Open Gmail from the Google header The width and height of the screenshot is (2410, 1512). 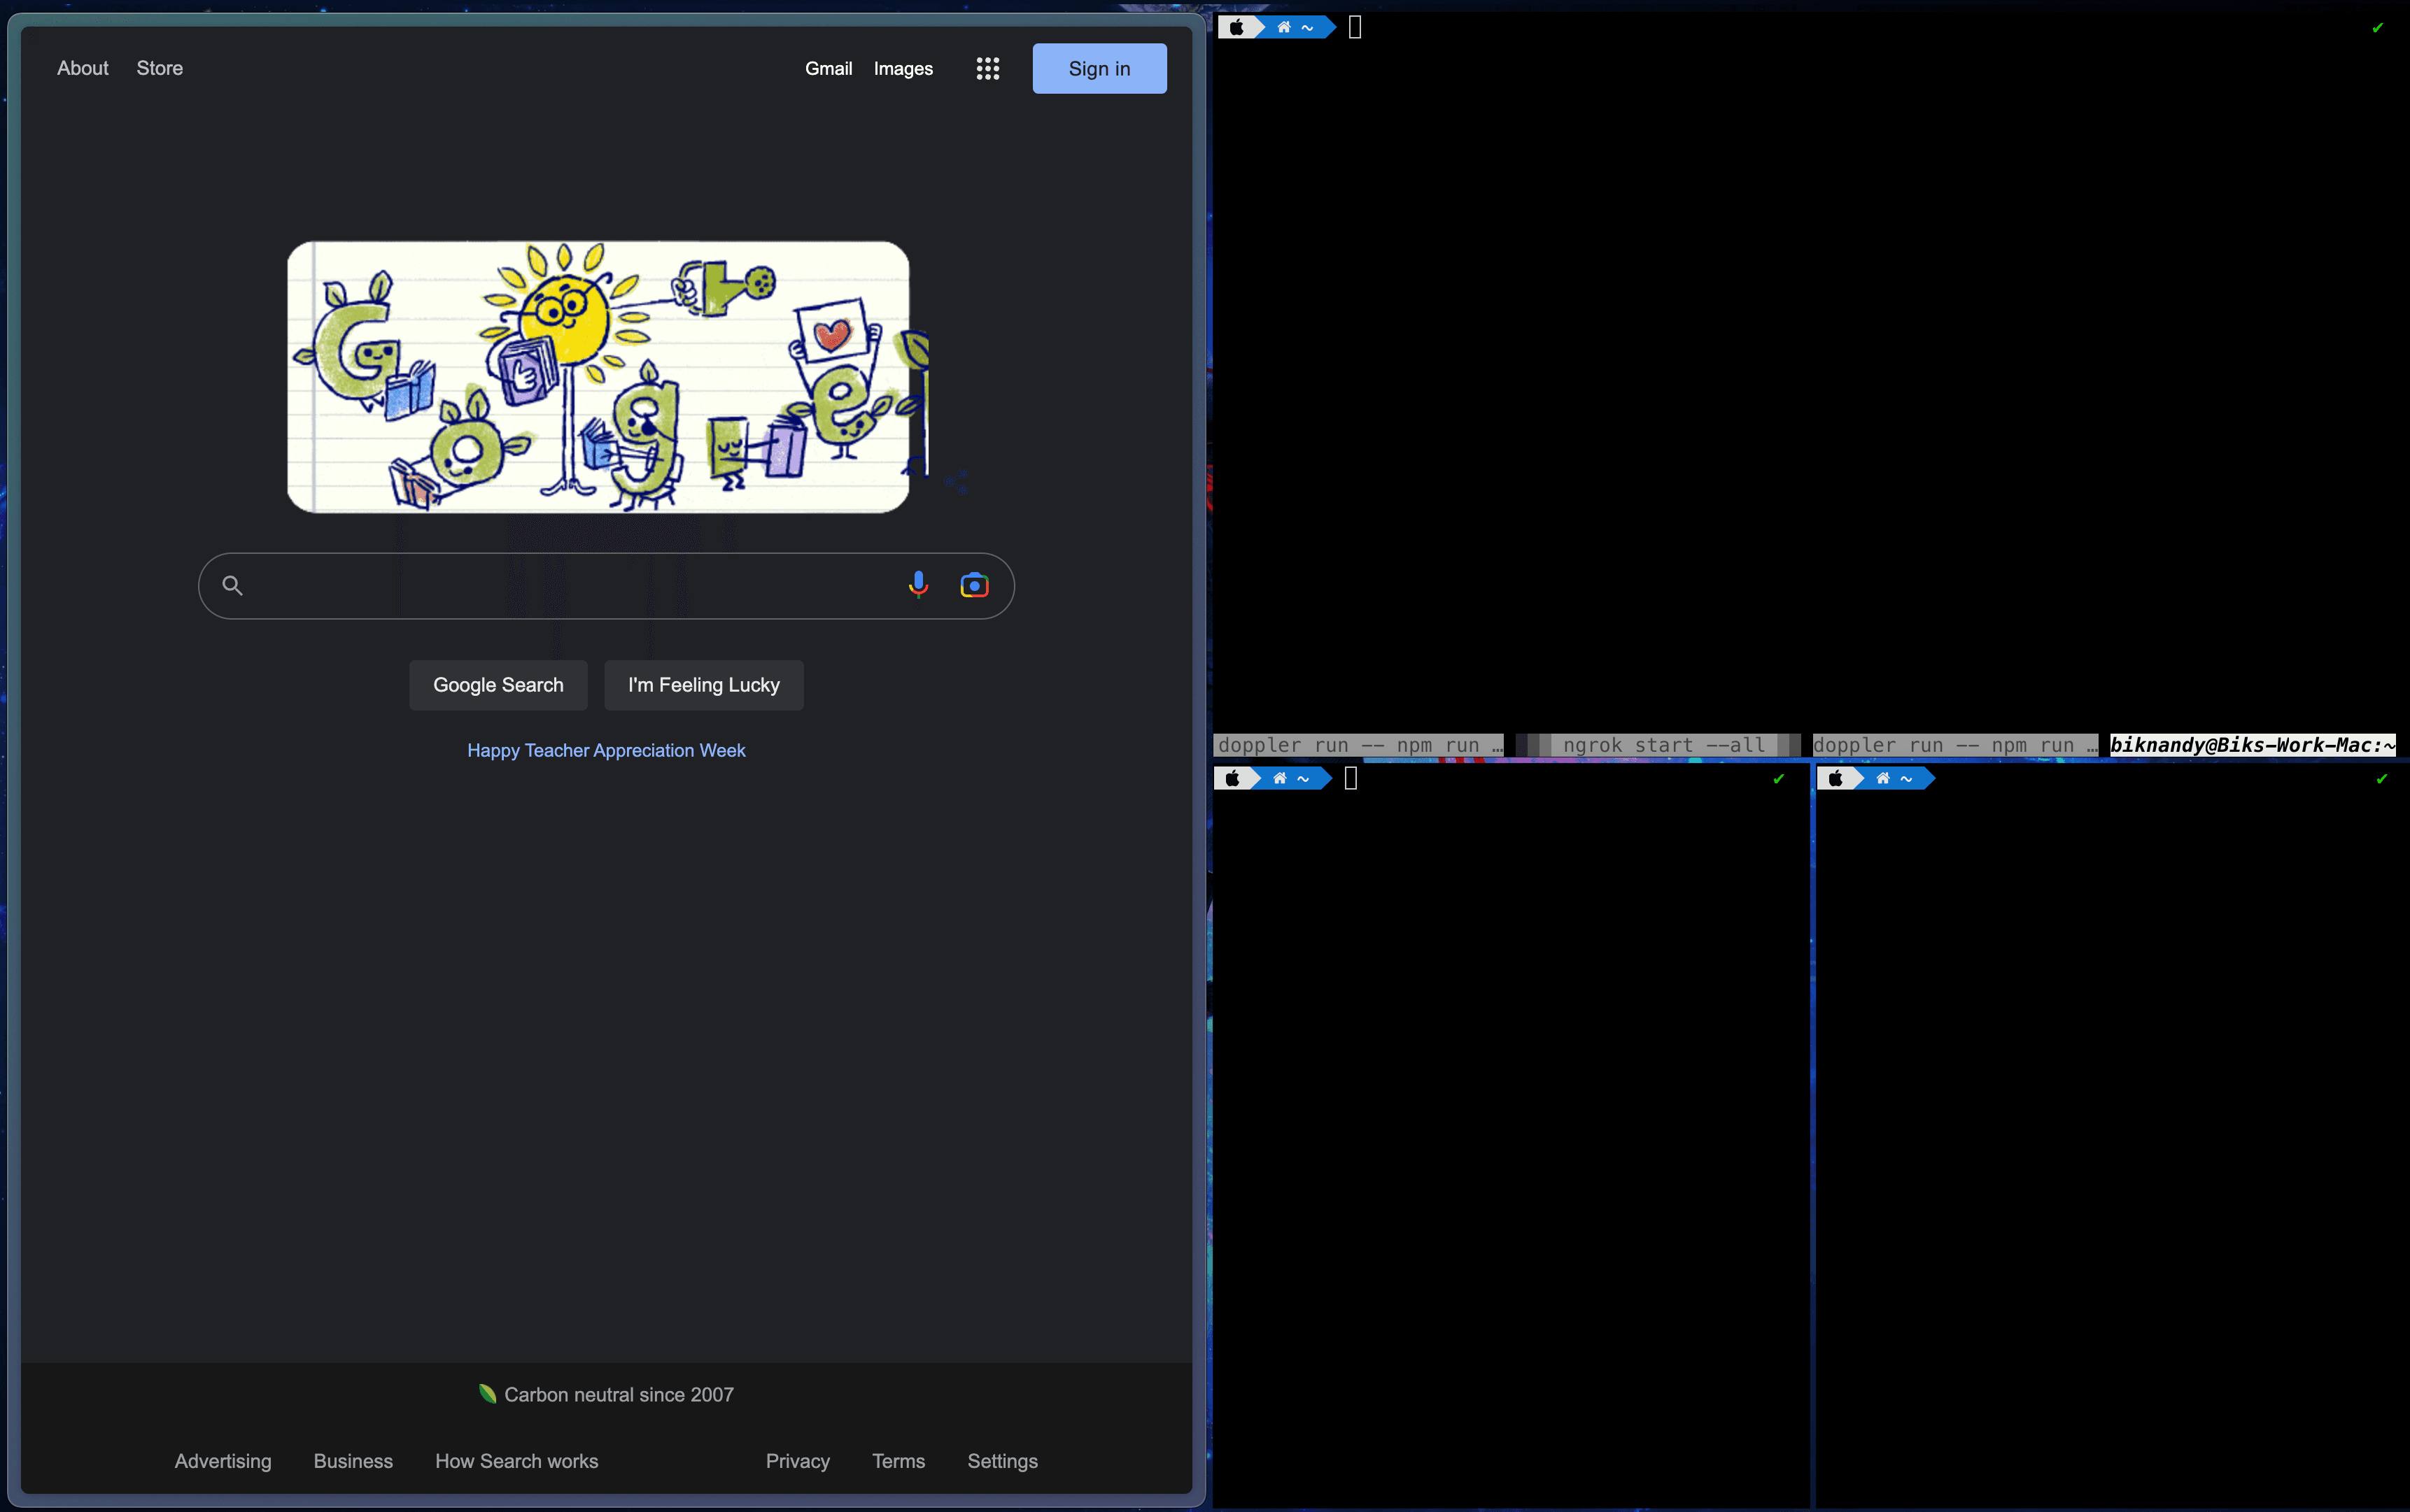829,68
